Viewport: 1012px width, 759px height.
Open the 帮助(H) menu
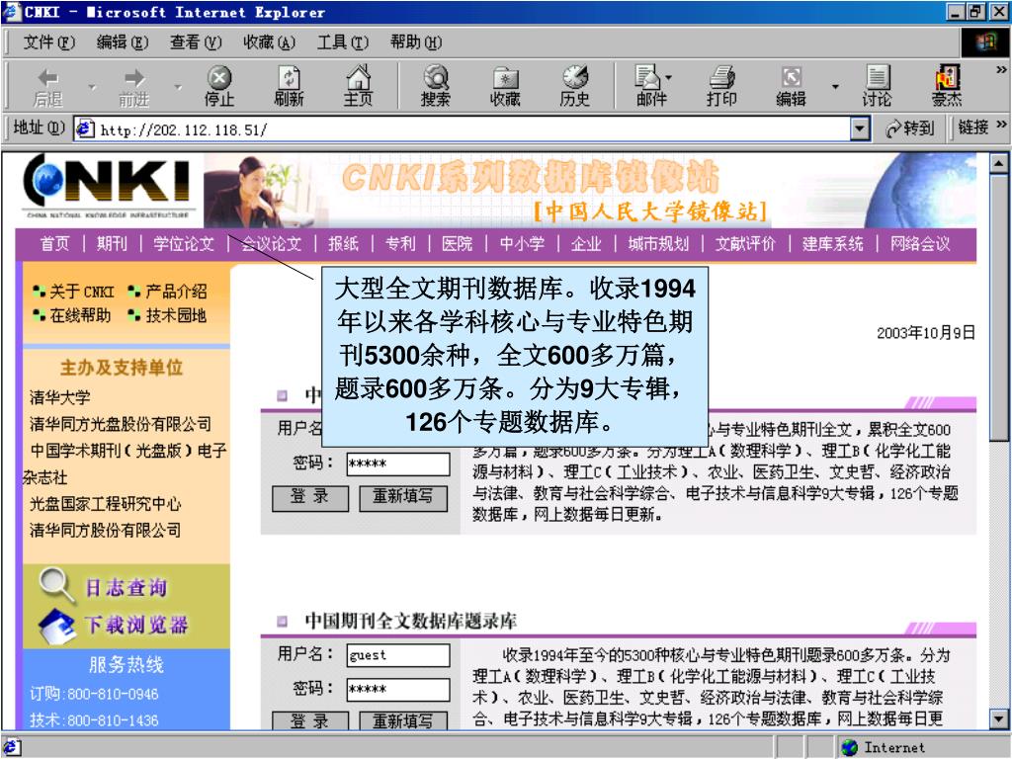click(x=416, y=42)
